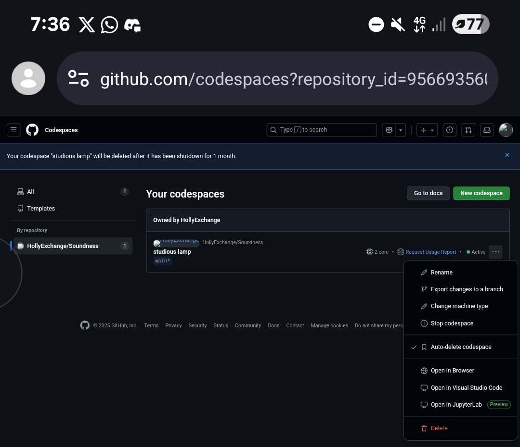This screenshot has width=520, height=447.
Task: Click Request Usage Report link
Action: pyautogui.click(x=431, y=252)
